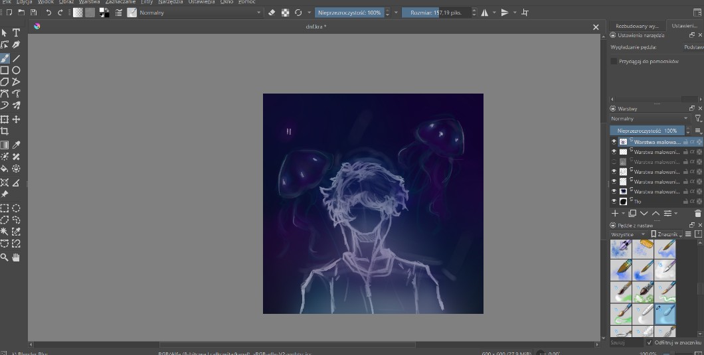Click the Move tool icon
The height and width of the screenshot is (355, 704).
tap(16, 119)
